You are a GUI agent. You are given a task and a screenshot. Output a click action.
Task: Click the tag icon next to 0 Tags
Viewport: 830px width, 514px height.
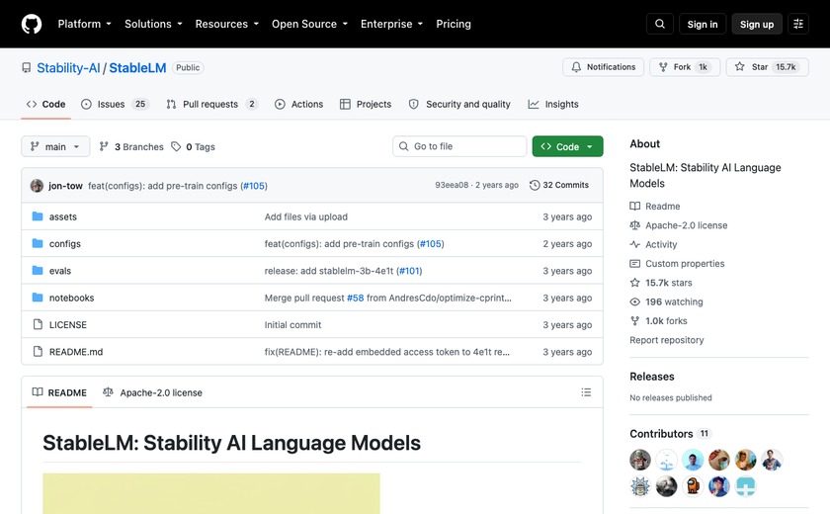[x=176, y=146]
